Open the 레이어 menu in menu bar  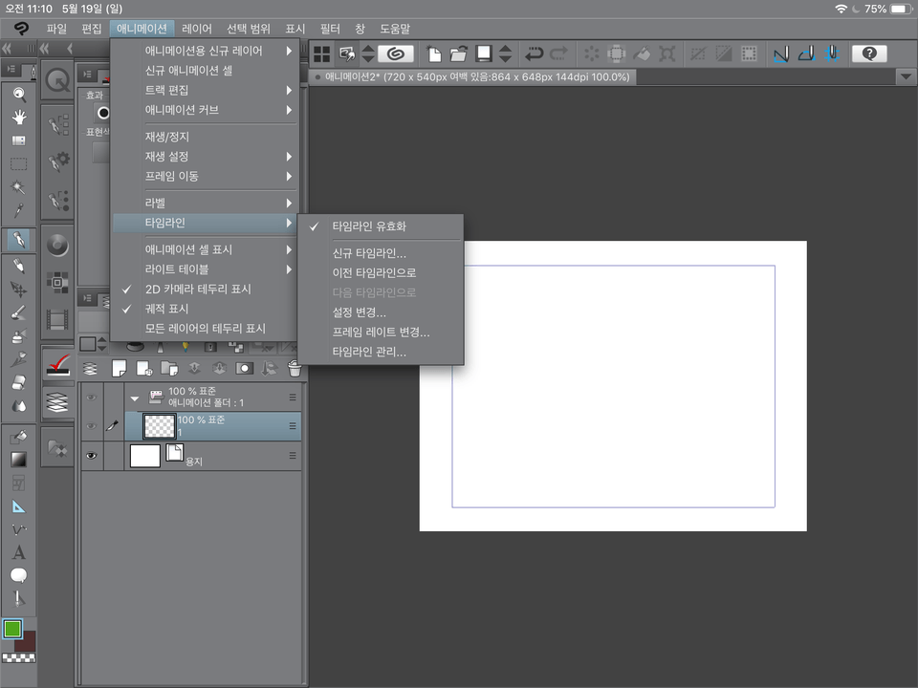196,29
